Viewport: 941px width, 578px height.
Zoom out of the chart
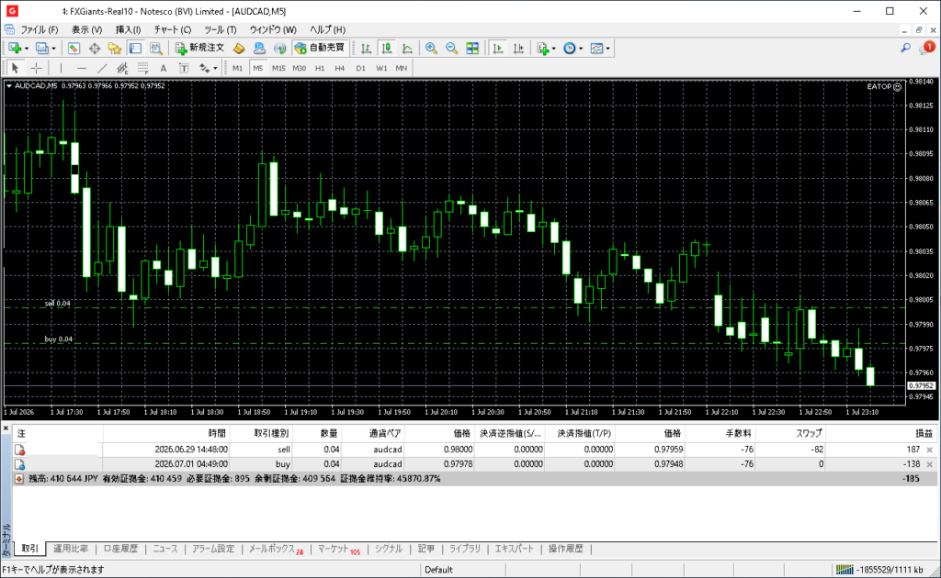pyautogui.click(x=451, y=49)
